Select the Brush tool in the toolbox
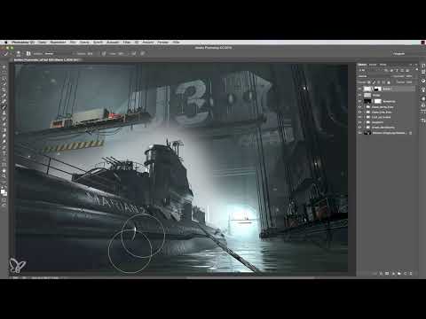 point(4,107)
